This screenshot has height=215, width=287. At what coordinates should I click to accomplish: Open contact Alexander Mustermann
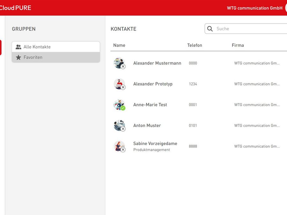pos(157,63)
